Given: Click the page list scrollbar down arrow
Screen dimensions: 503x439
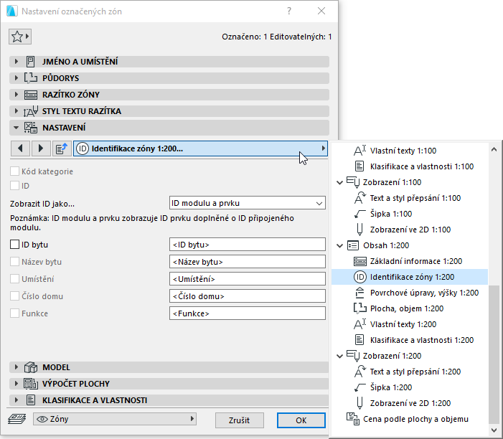Looking at the screenshot, I should point(494,430).
